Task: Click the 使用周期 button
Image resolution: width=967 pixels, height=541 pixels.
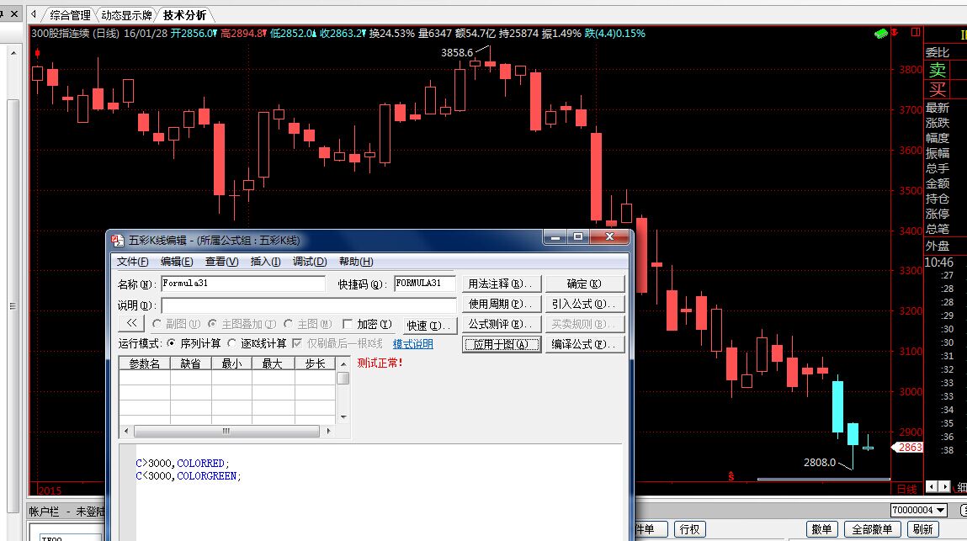Action: (502, 304)
